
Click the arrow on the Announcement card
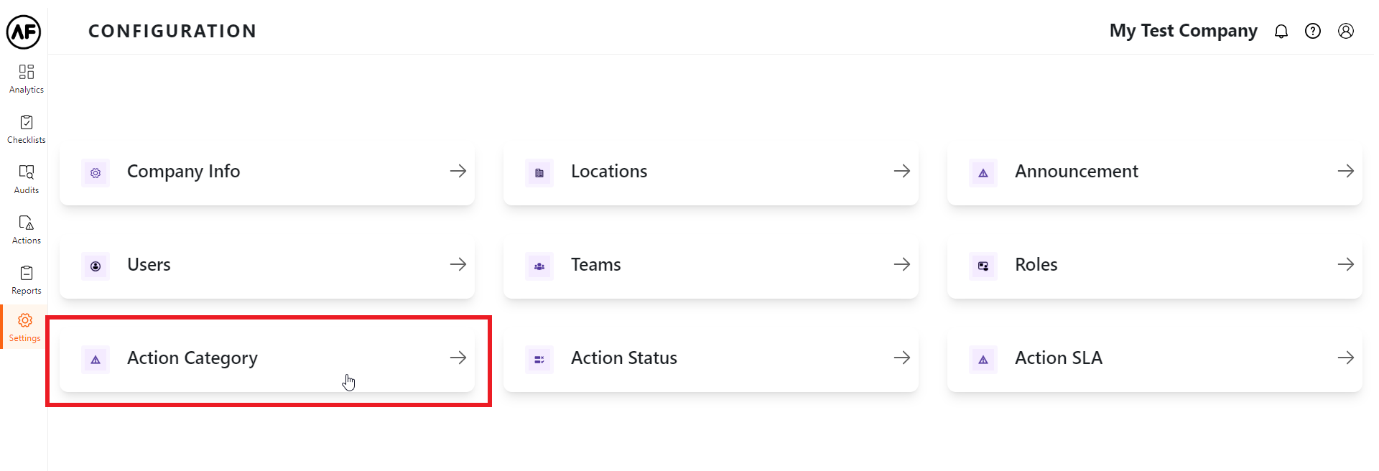click(x=1345, y=172)
